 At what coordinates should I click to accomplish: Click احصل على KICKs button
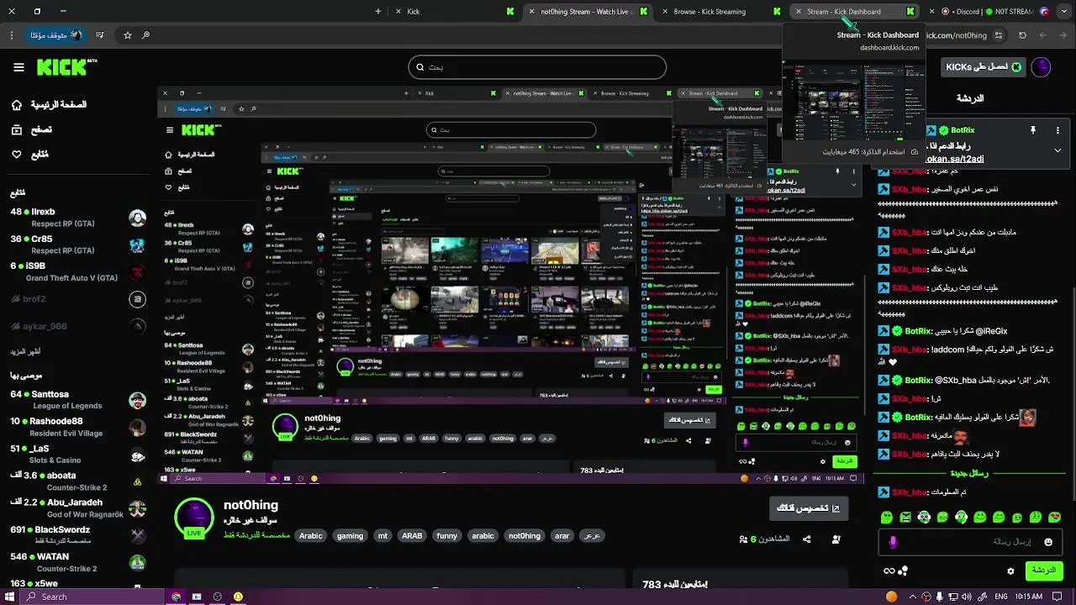984,67
